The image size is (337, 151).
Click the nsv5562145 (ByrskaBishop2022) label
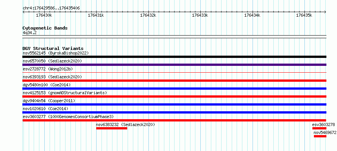(56, 53)
